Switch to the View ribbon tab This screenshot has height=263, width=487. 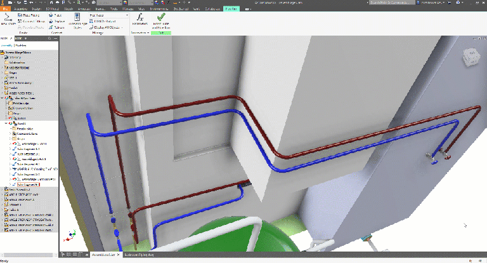point(141,9)
